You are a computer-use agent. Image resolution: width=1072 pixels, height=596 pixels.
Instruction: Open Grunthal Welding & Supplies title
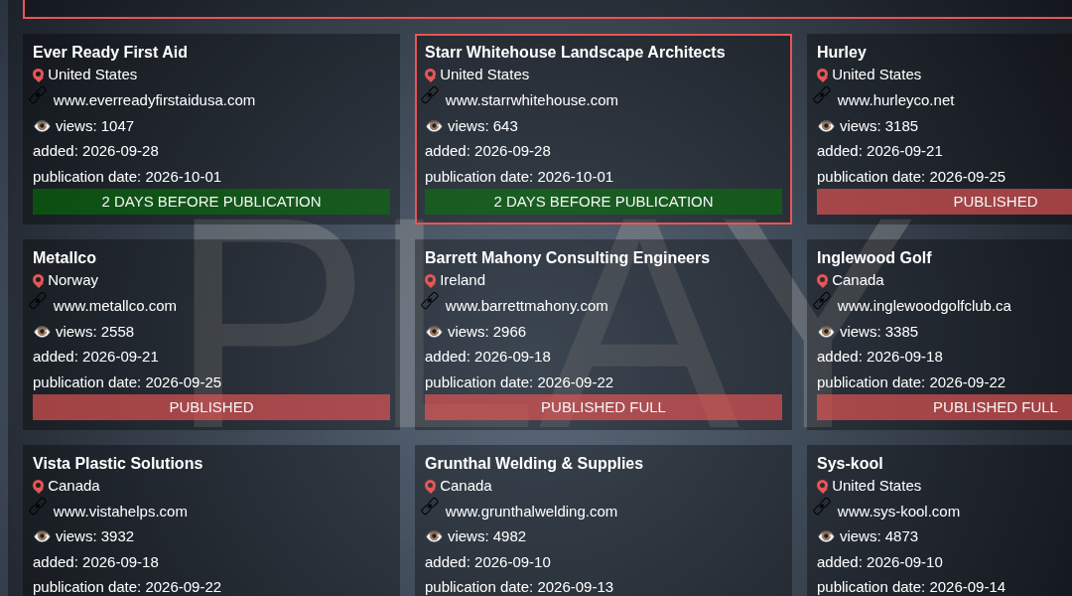534,463
